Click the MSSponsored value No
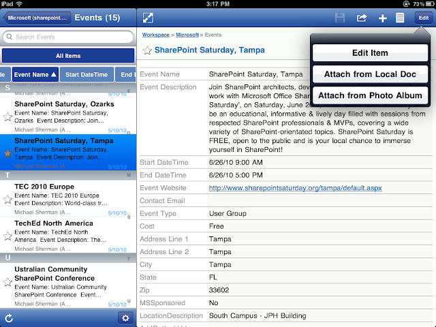Viewport: 436px width, 327px height. 213,302
